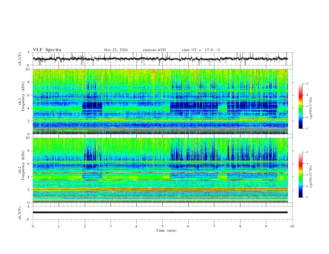Click the ch.3 flat black voltage trace
The image size is (329, 254).
(160, 212)
